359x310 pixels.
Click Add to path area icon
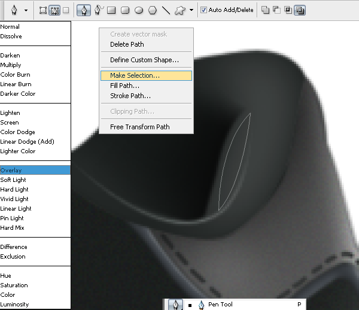tap(265, 10)
